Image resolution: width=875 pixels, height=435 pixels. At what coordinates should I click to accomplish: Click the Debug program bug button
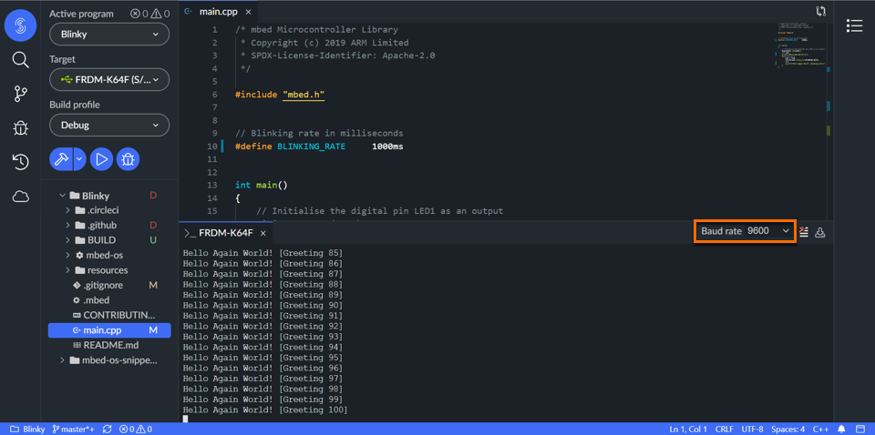pyautogui.click(x=128, y=159)
